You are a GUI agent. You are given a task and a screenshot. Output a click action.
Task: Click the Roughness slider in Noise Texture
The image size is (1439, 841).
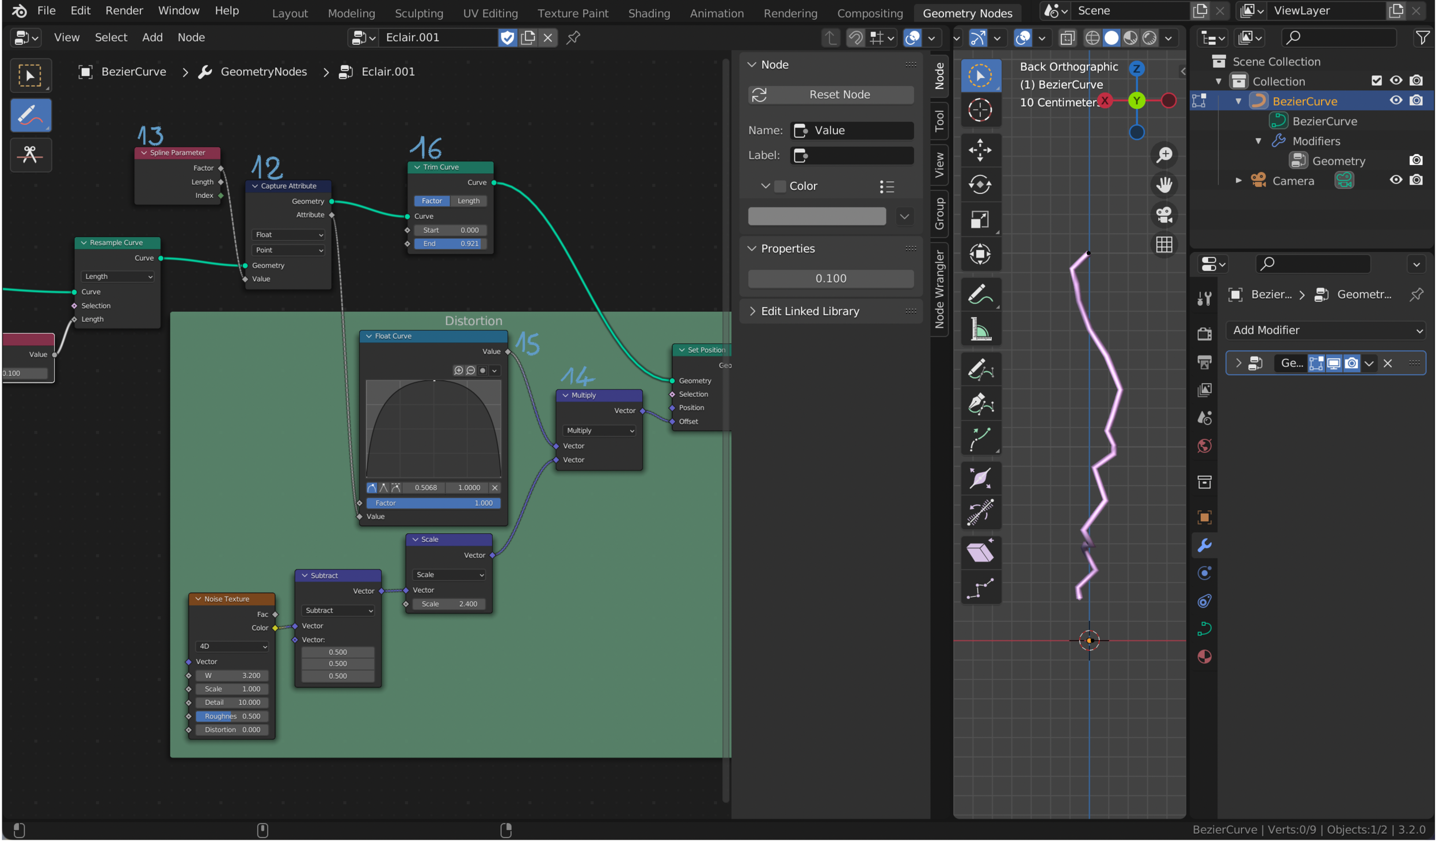pyautogui.click(x=232, y=717)
